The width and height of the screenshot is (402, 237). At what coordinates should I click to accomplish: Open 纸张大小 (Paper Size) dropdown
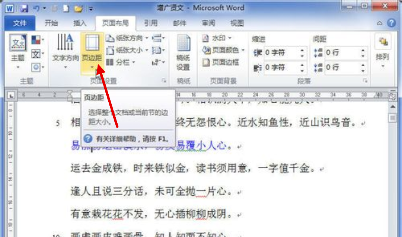[127, 50]
